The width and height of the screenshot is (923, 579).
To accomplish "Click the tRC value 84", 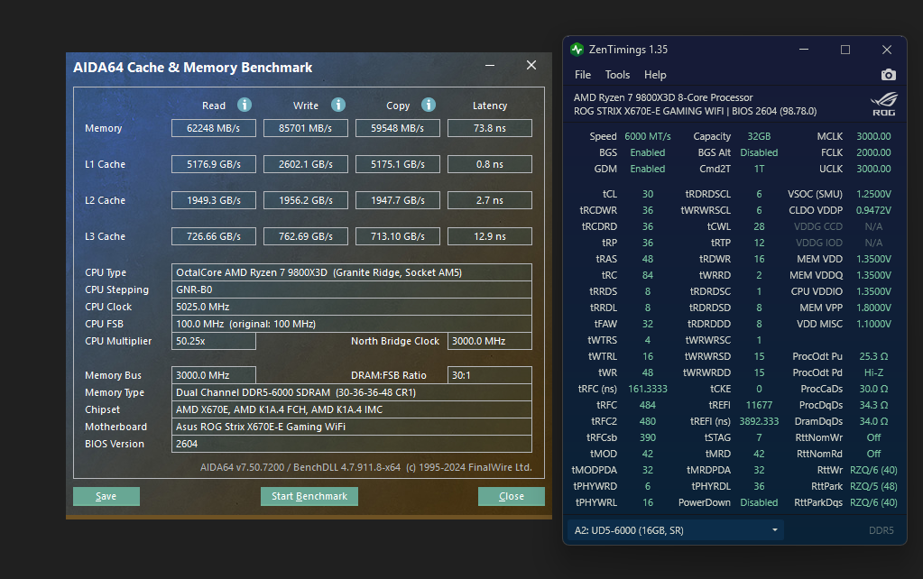I will point(648,275).
